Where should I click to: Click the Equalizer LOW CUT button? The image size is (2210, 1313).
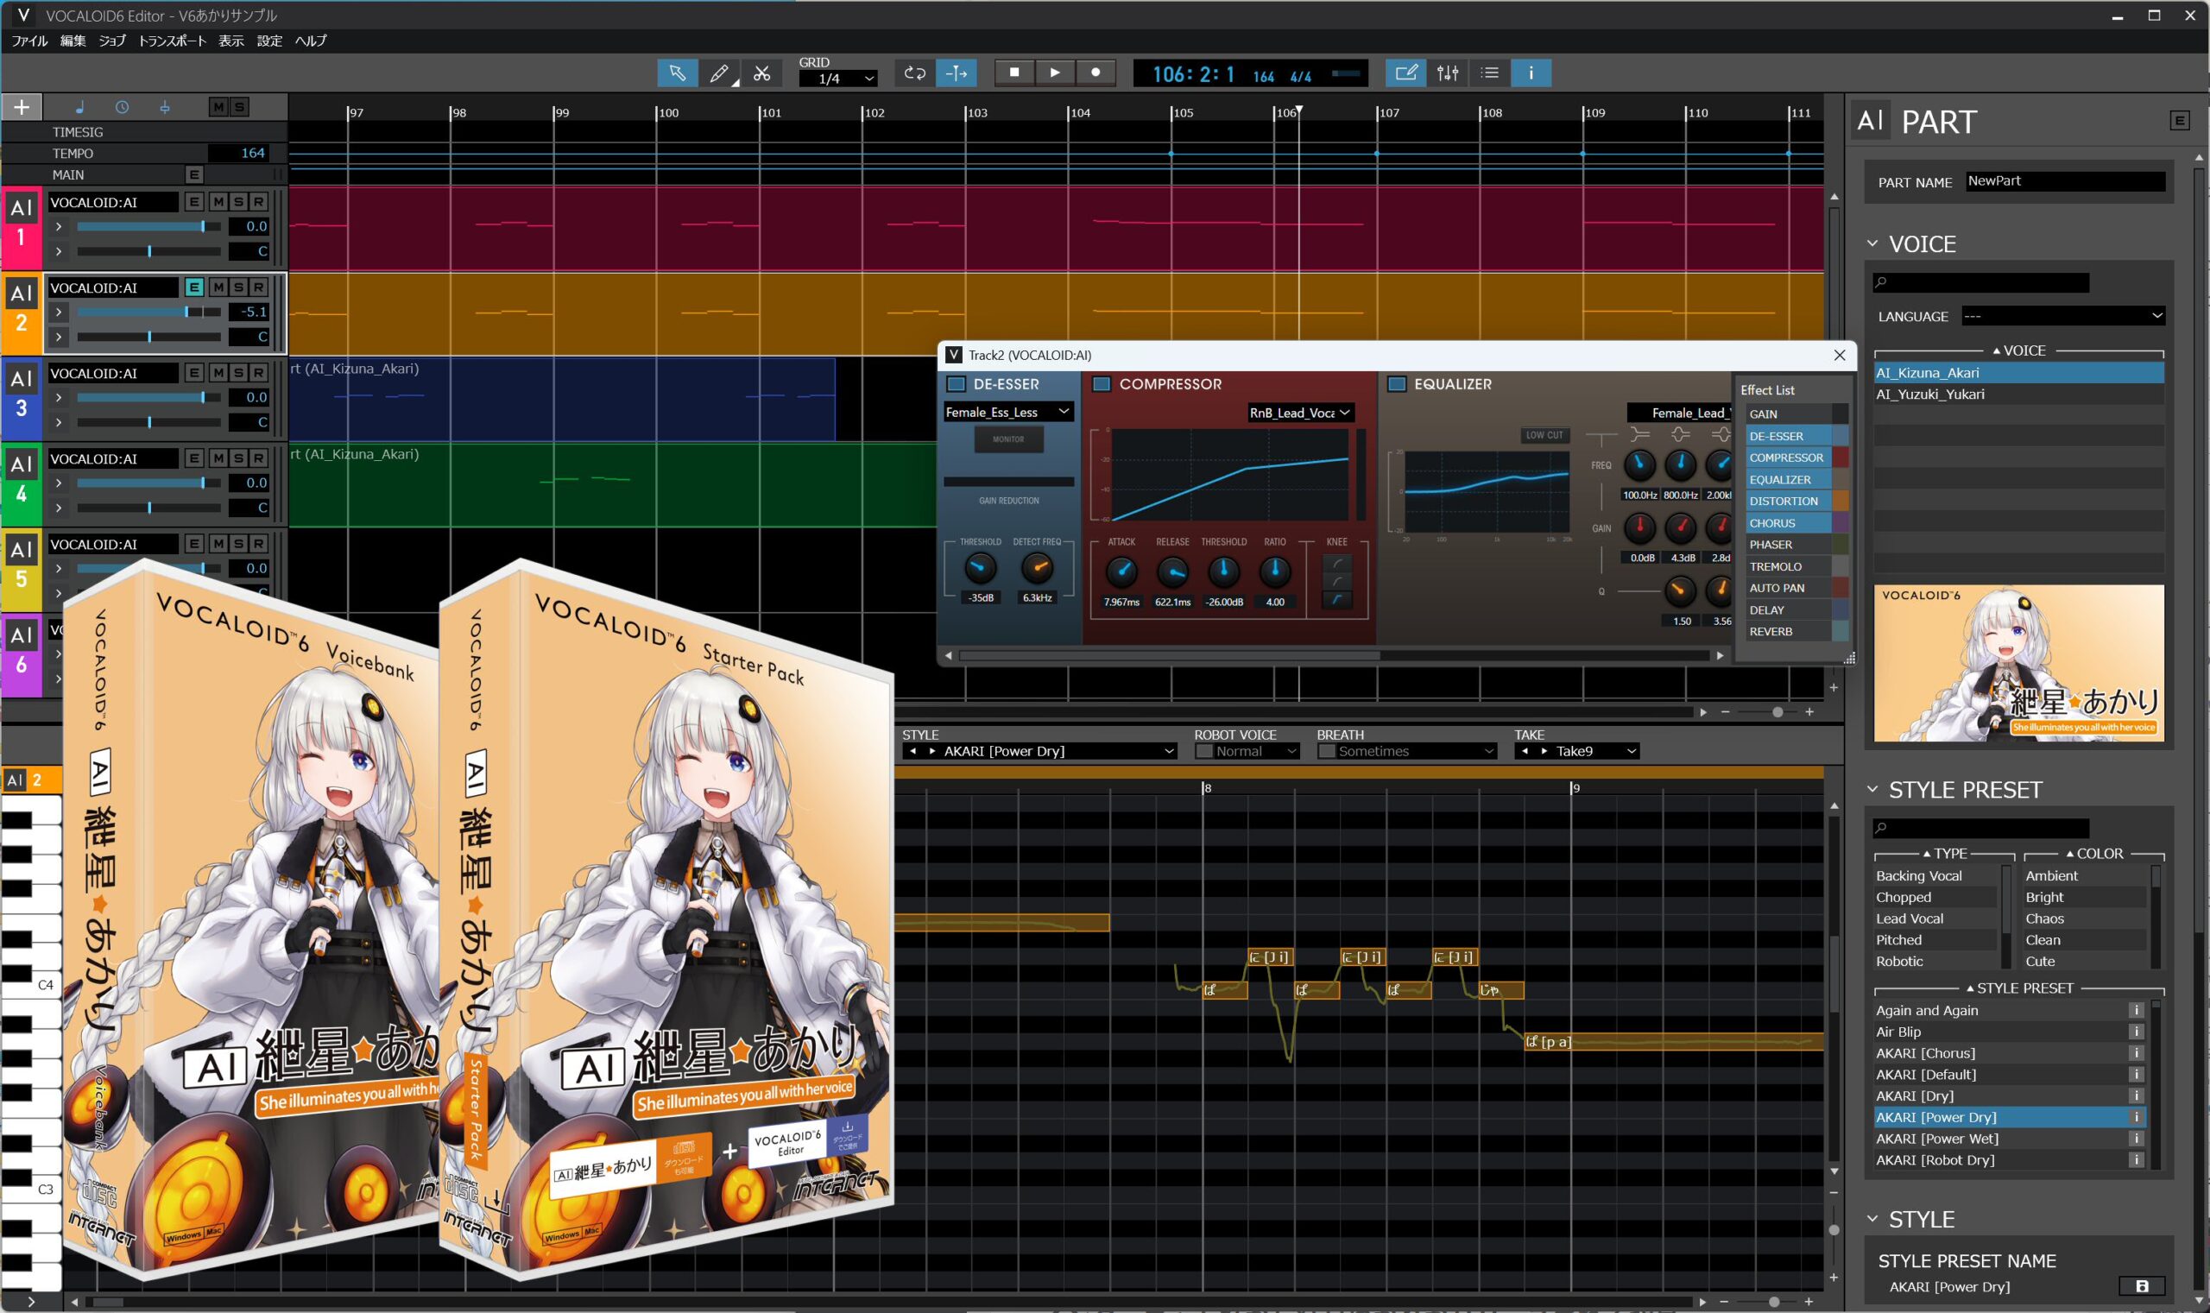click(x=1544, y=434)
